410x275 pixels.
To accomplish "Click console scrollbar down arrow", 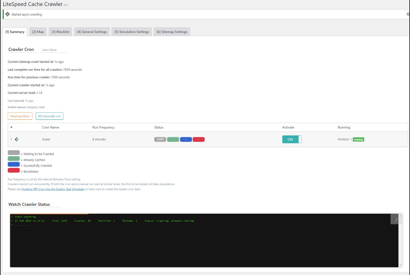I will [x=401, y=265].
